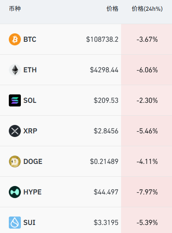Open the BTC coin name link
This screenshot has width=172, height=233.
click(30, 39)
